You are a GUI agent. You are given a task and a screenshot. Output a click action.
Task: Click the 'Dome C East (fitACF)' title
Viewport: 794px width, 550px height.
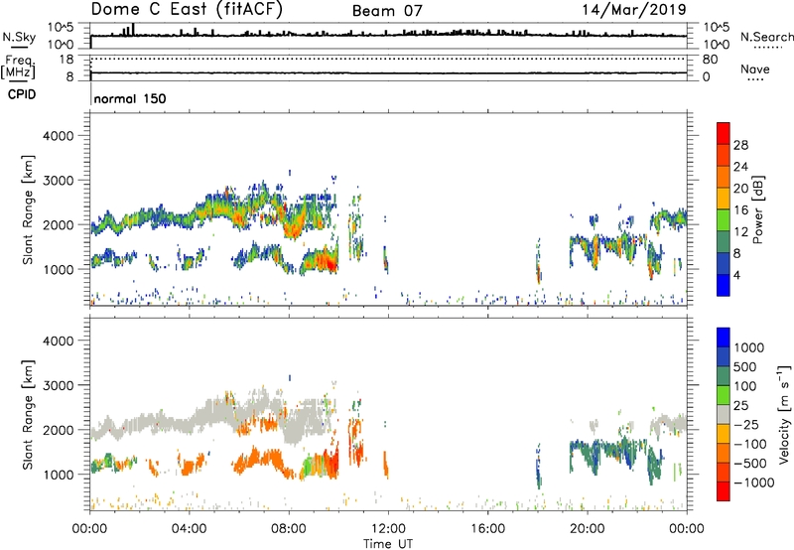[187, 9]
